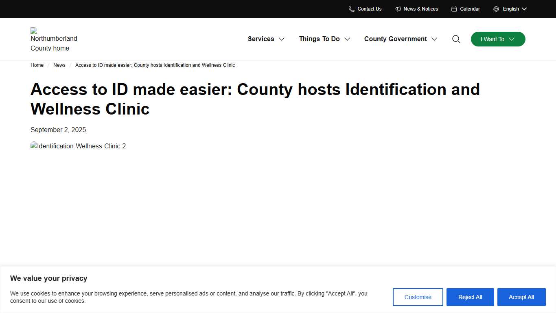
Task: Open the Customise cookie preferences
Action: (x=418, y=297)
